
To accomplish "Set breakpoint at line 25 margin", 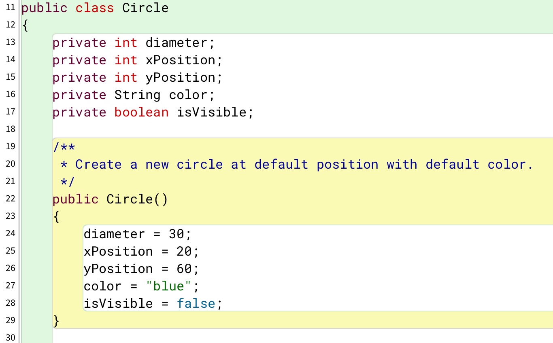I will coord(11,251).
